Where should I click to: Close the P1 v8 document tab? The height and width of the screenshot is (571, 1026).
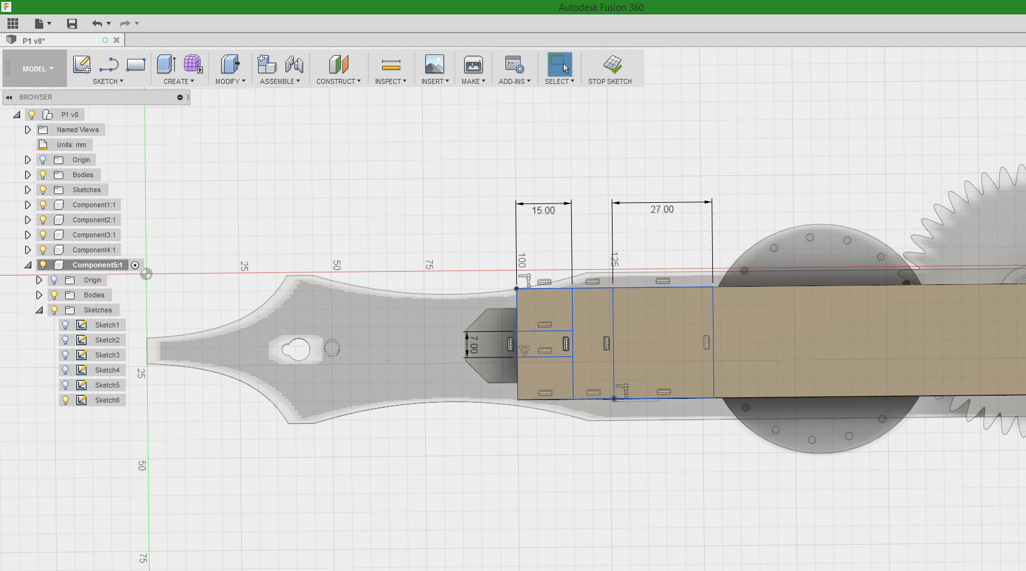coord(117,40)
